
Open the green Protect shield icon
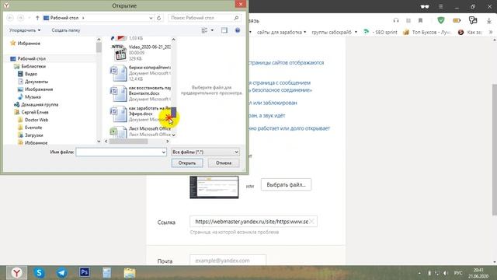[x=441, y=20]
